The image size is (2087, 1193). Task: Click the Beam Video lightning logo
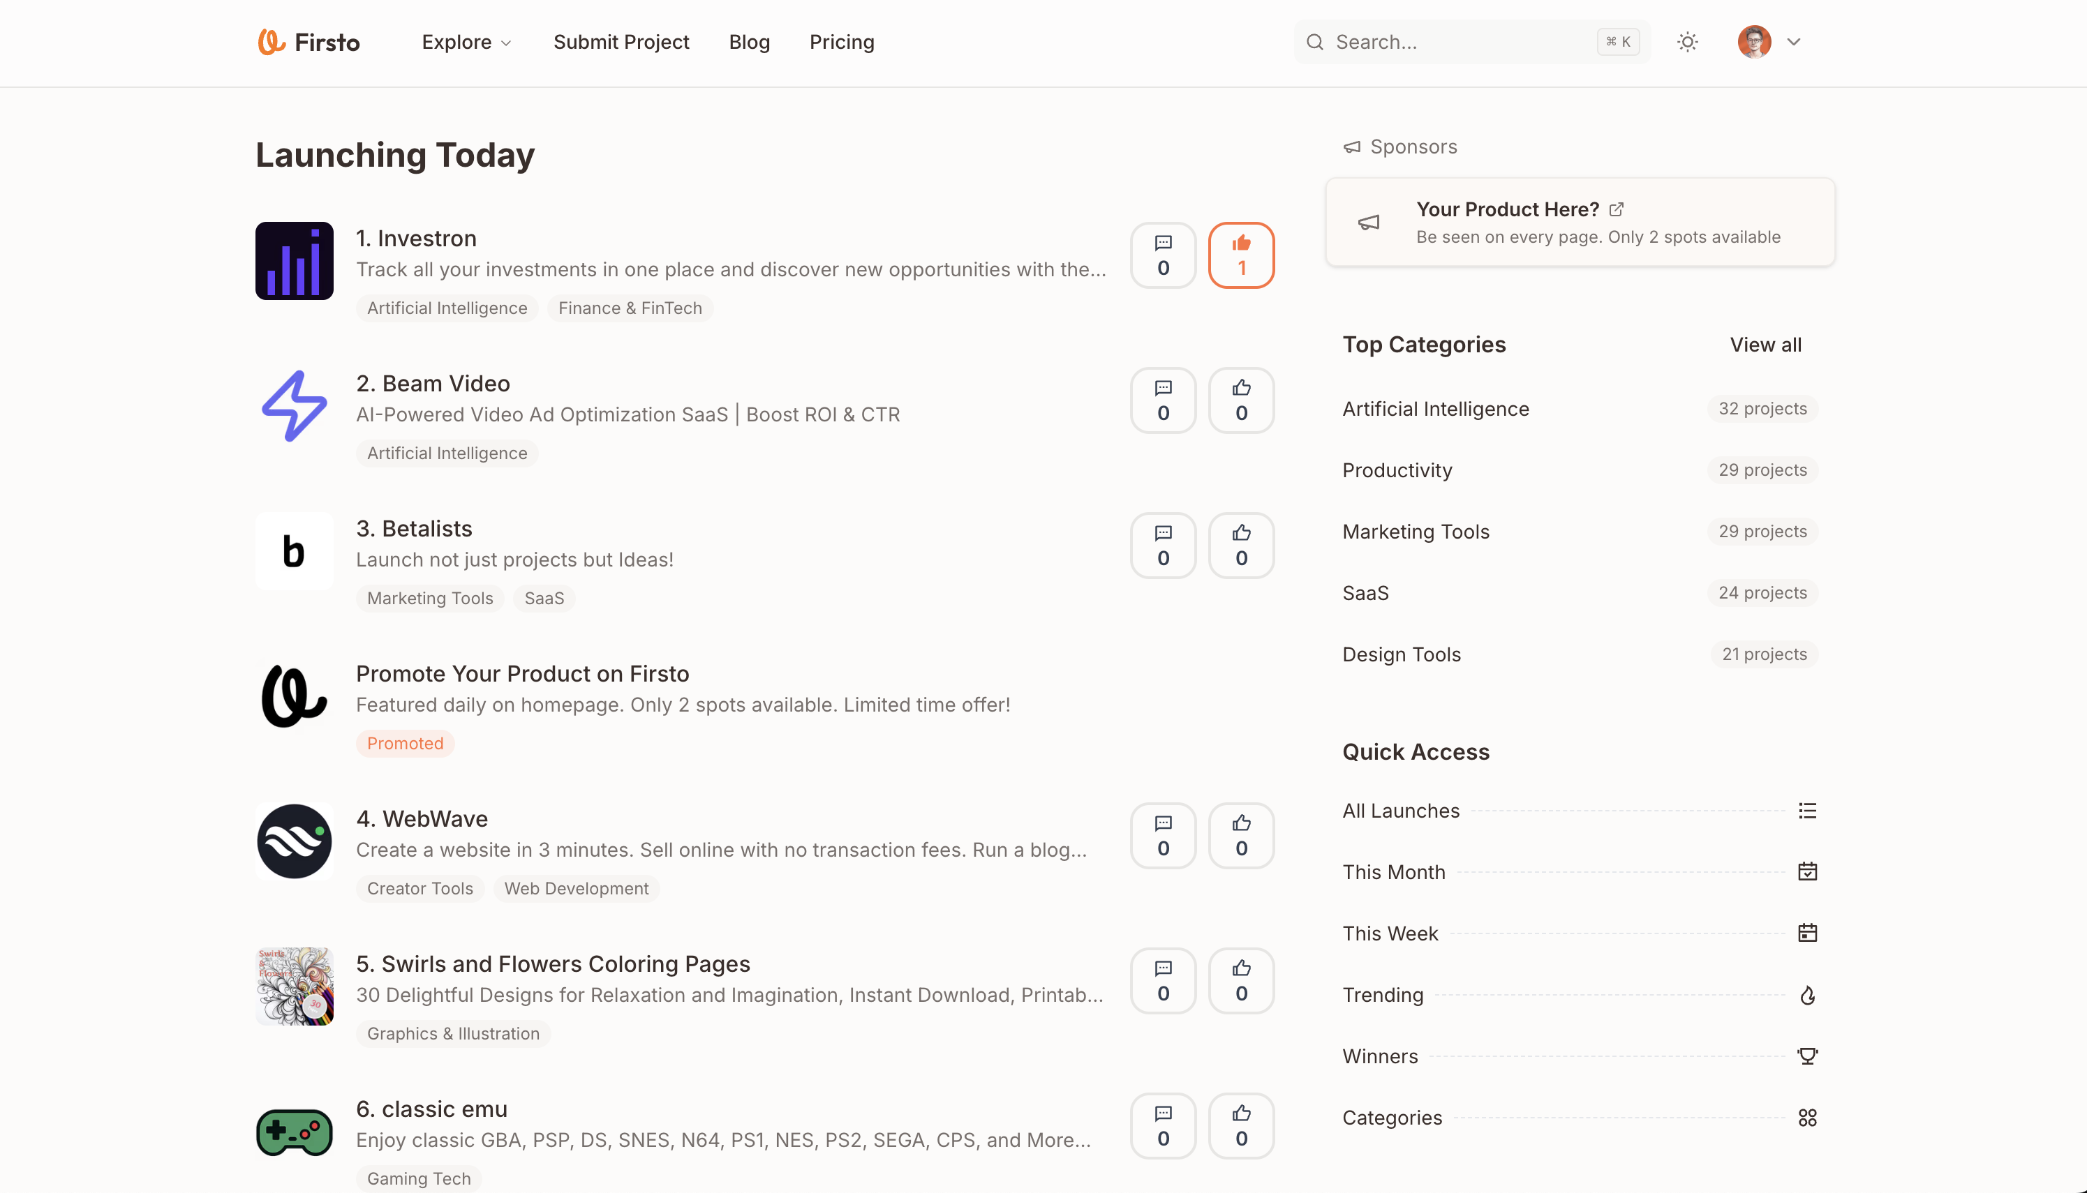(x=295, y=405)
